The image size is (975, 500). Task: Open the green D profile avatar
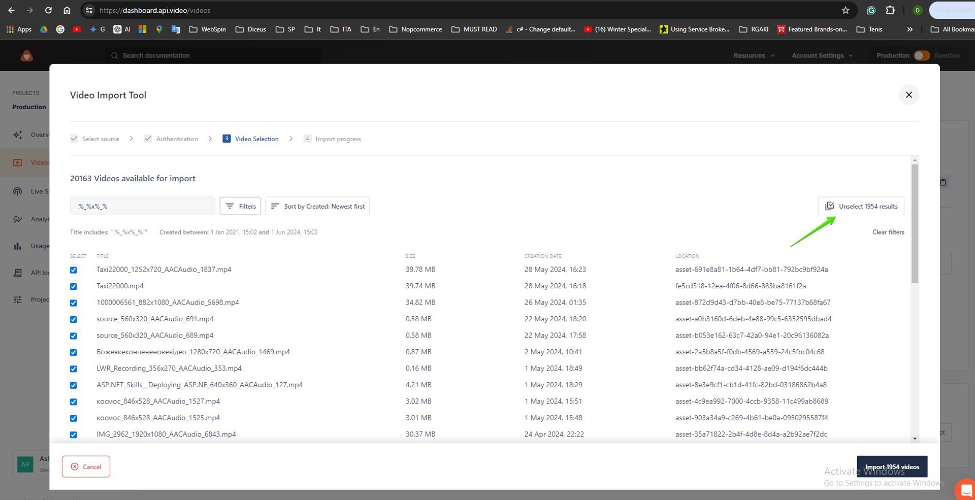click(x=918, y=10)
